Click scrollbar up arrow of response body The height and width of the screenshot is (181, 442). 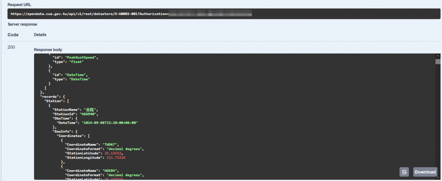point(438,56)
